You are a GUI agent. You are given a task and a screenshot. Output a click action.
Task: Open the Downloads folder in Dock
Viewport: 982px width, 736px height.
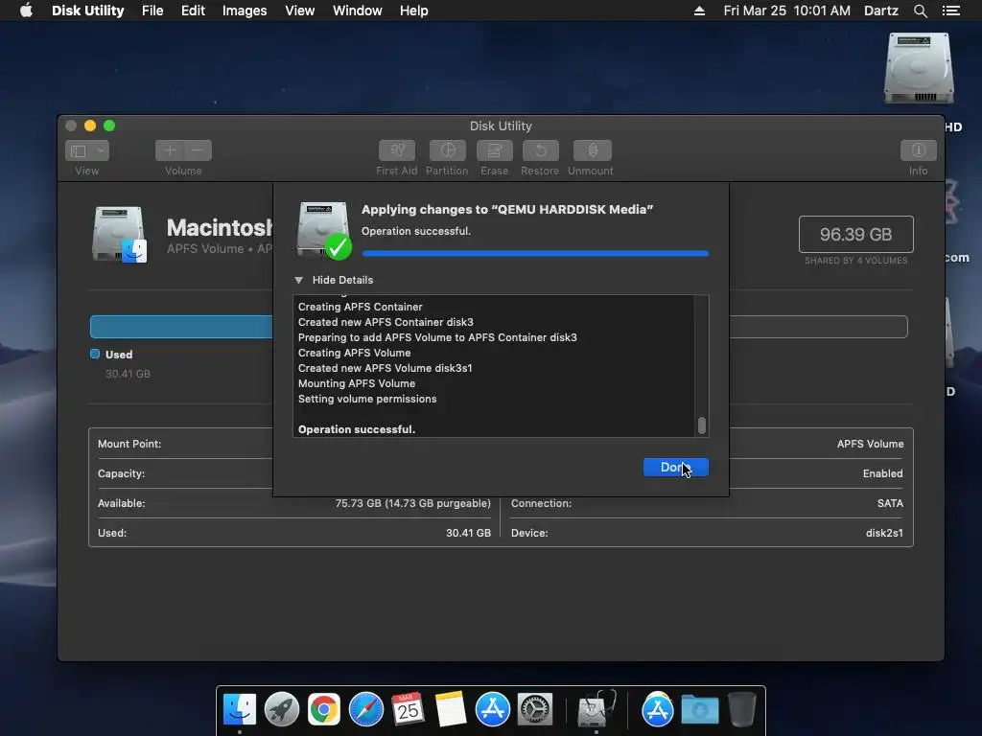coord(699,709)
